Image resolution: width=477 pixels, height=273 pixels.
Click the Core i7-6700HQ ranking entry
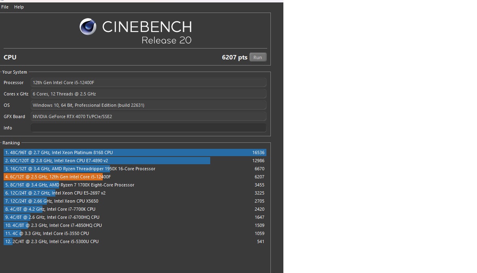click(135, 217)
